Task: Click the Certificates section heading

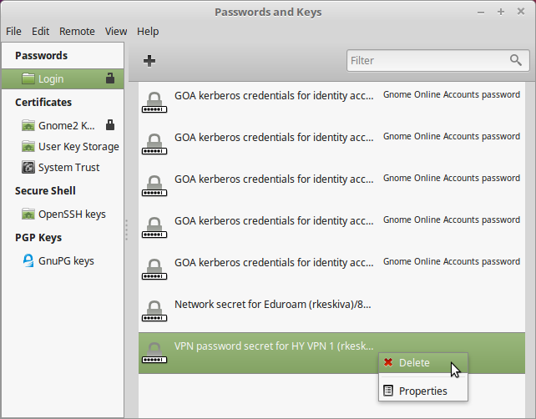Action: tap(43, 102)
